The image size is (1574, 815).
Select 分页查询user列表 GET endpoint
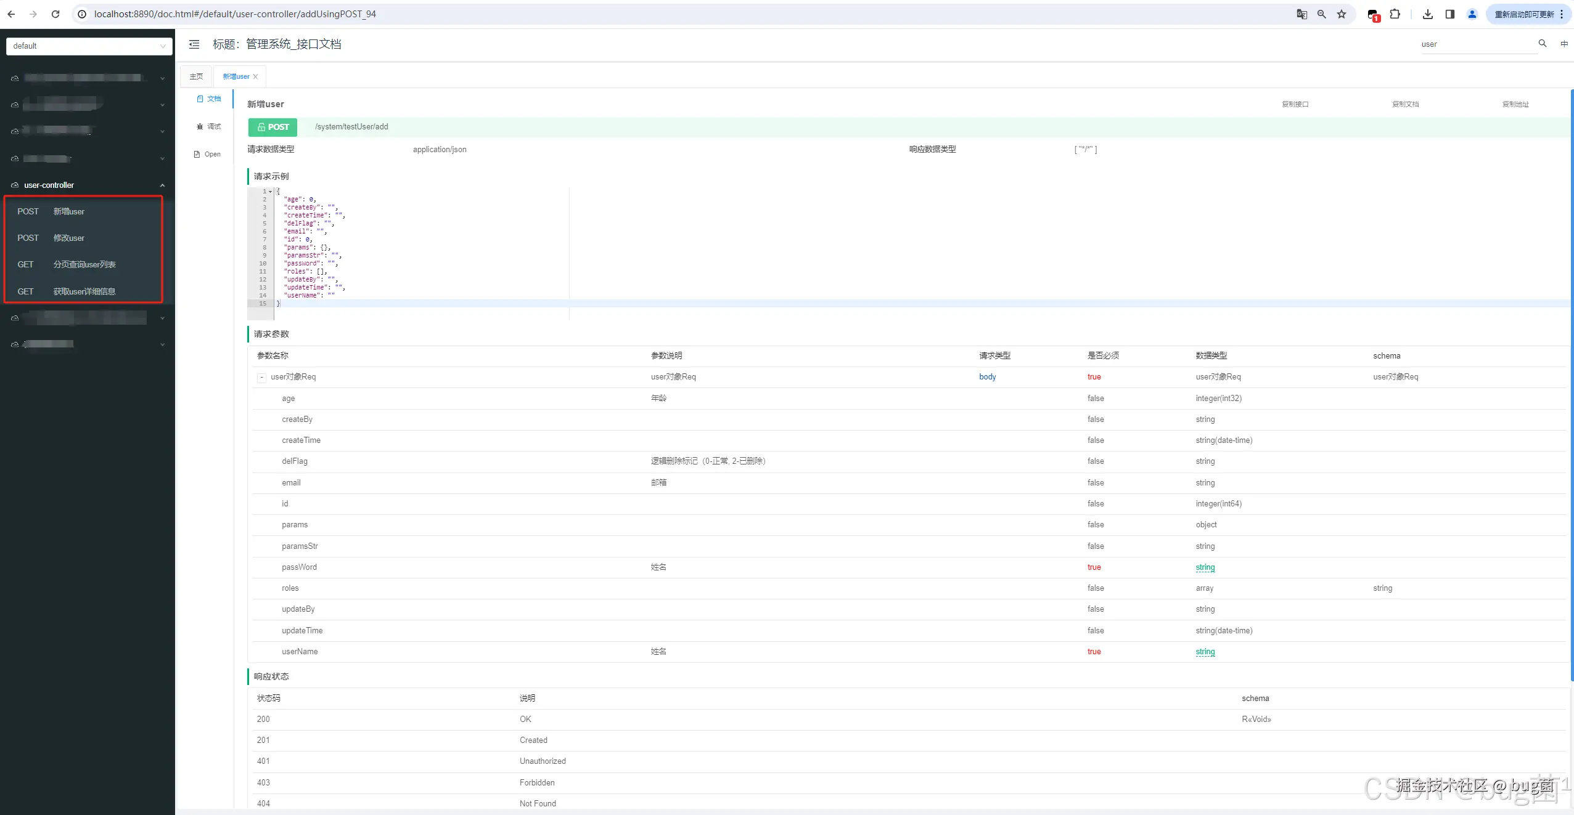84,264
